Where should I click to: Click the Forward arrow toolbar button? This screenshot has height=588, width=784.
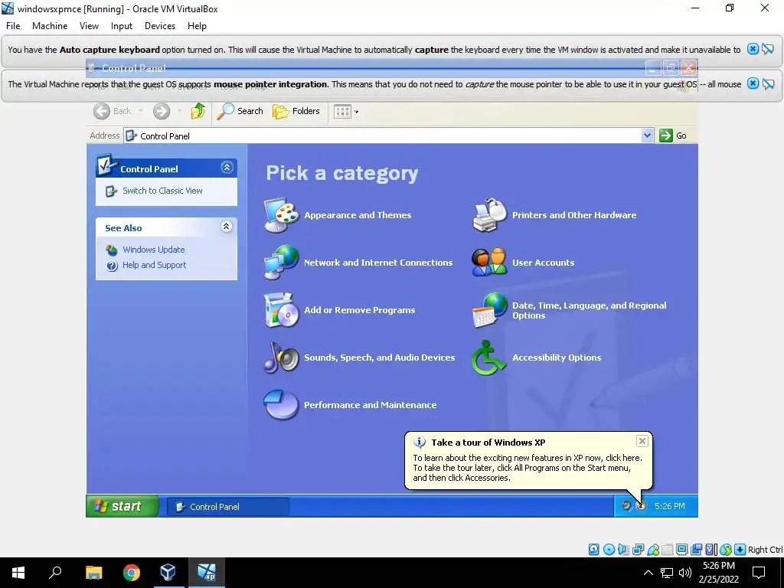[x=161, y=111]
